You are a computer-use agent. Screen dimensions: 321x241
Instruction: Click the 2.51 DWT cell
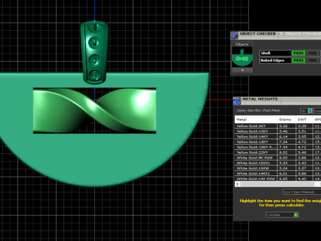pyautogui.click(x=304, y=131)
